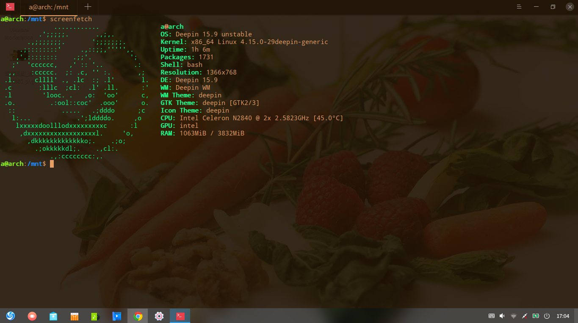Click the terminal icon in the dock
The width and height of the screenshot is (578, 323).
[x=180, y=316]
